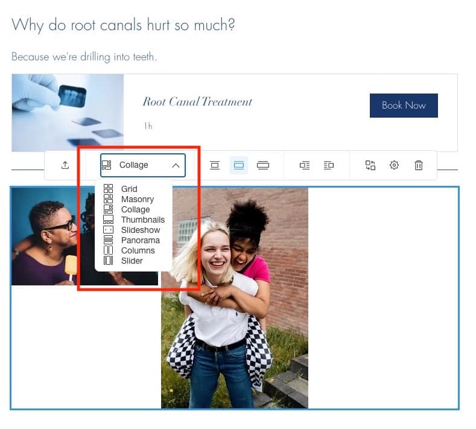This screenshot has height=429, width=476.
Task: Toggle the highlighted medium width alignment icon
Action: coord(239,165)
